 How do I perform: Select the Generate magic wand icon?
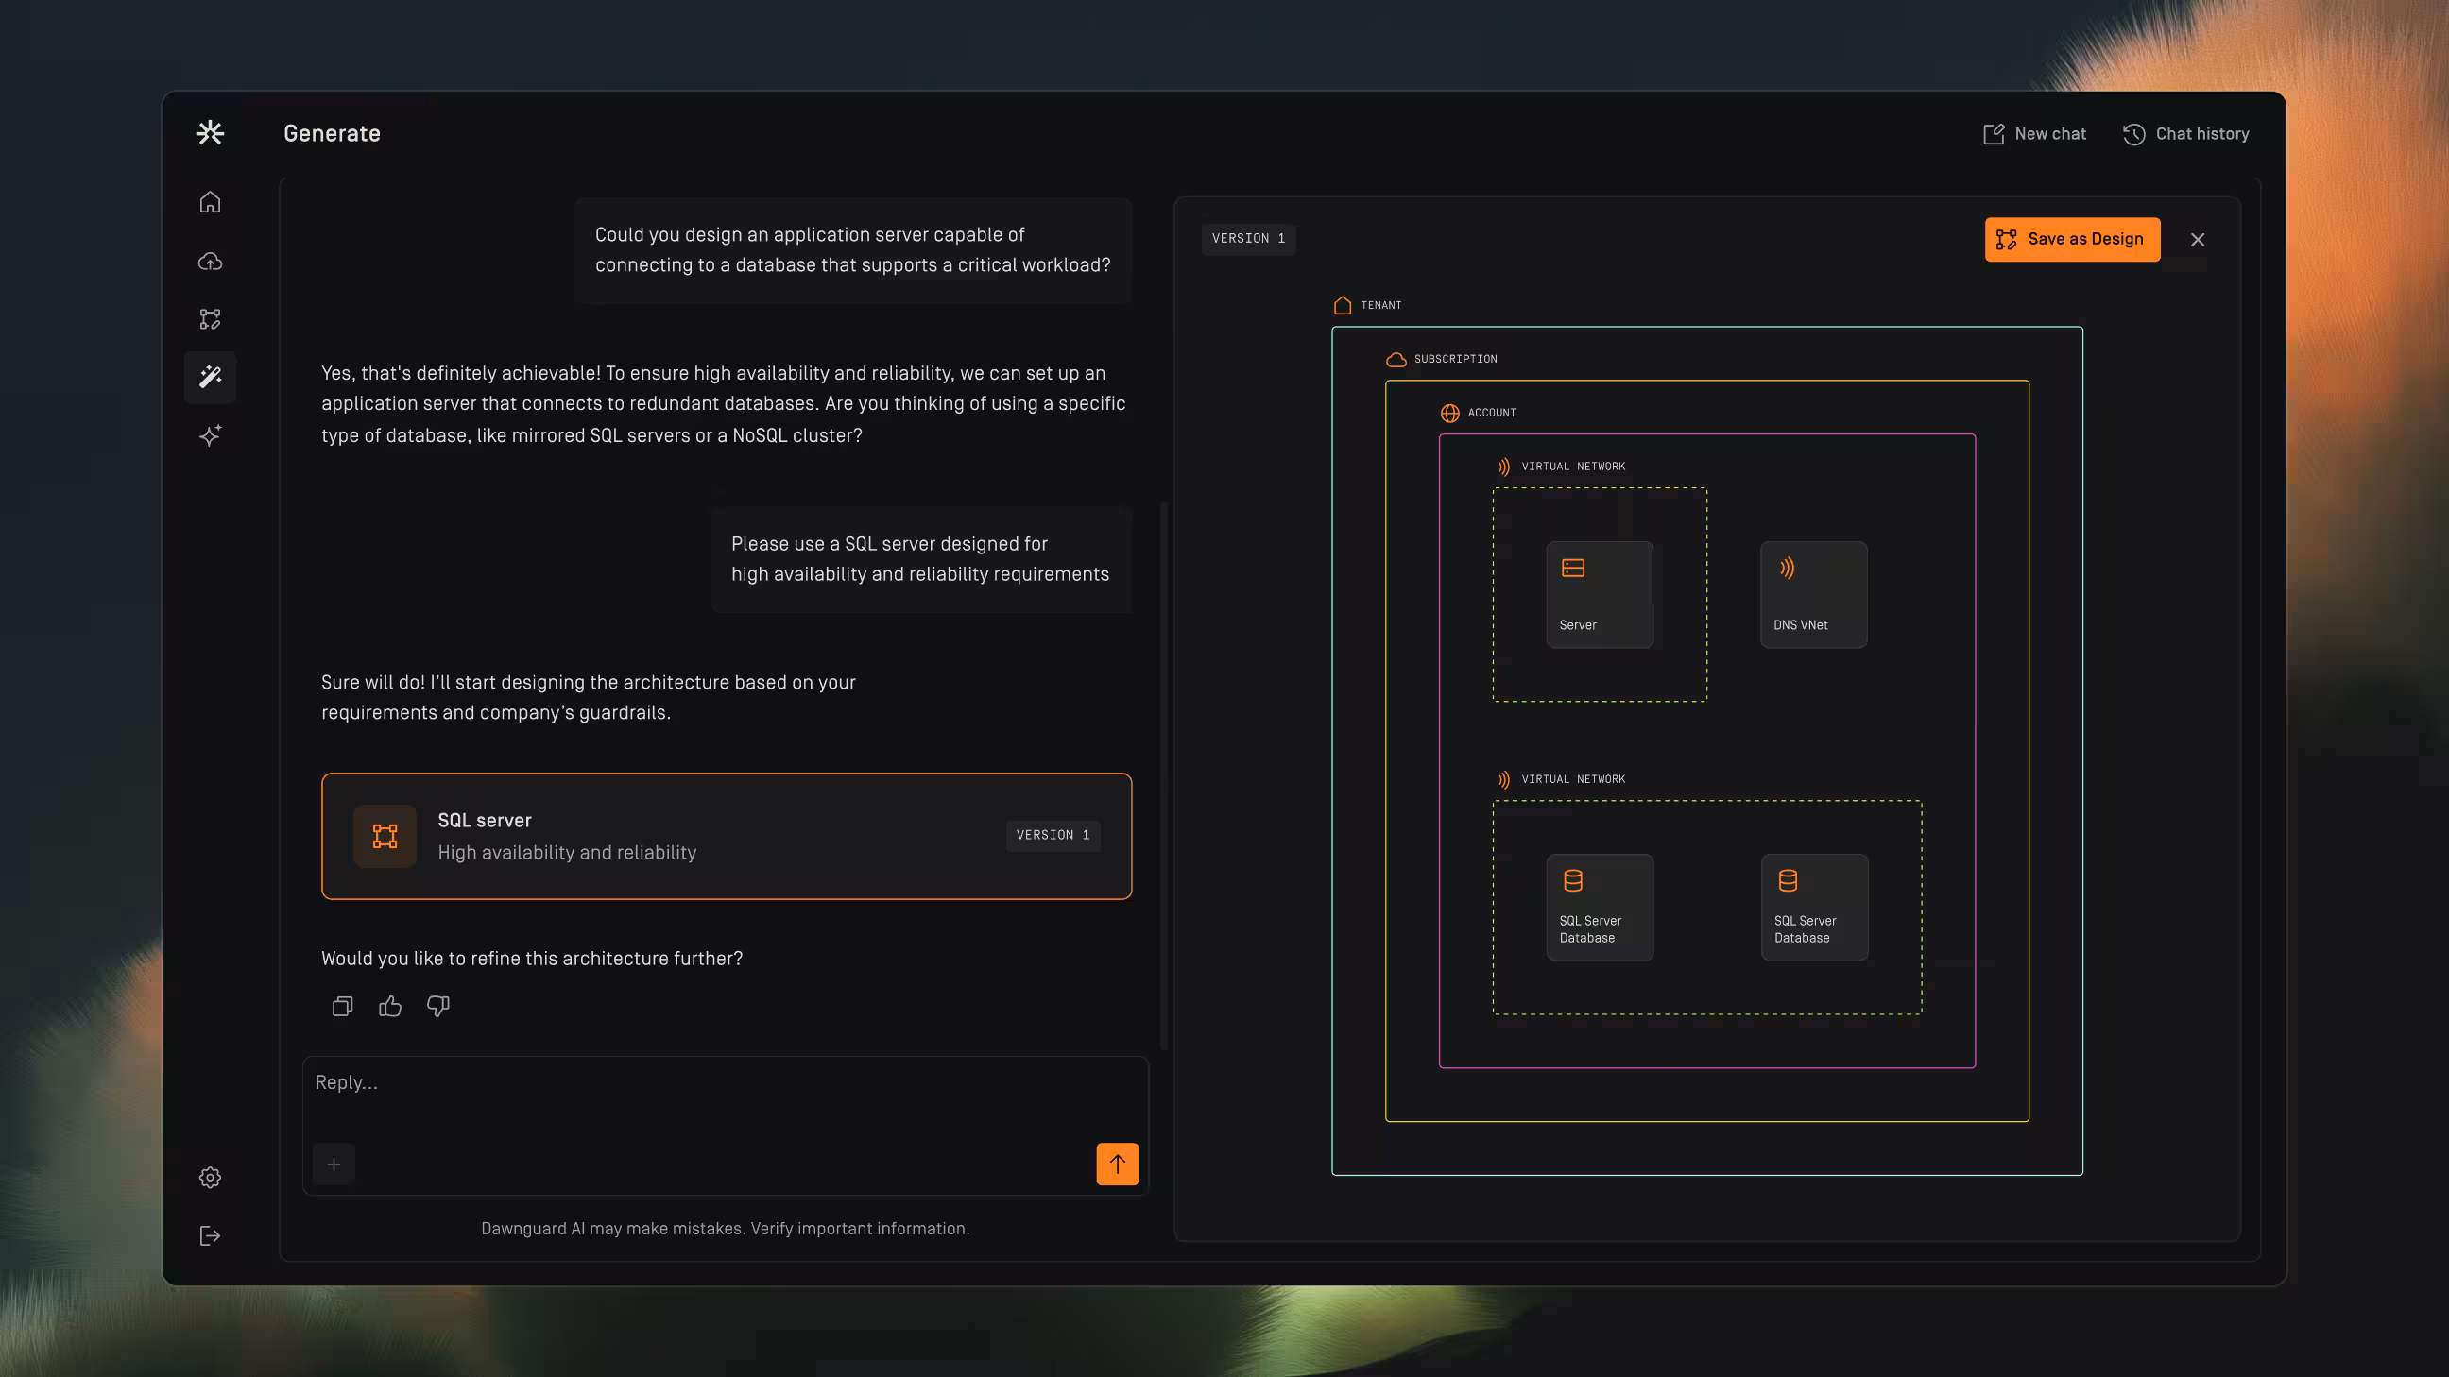click(x=210, y=377)
